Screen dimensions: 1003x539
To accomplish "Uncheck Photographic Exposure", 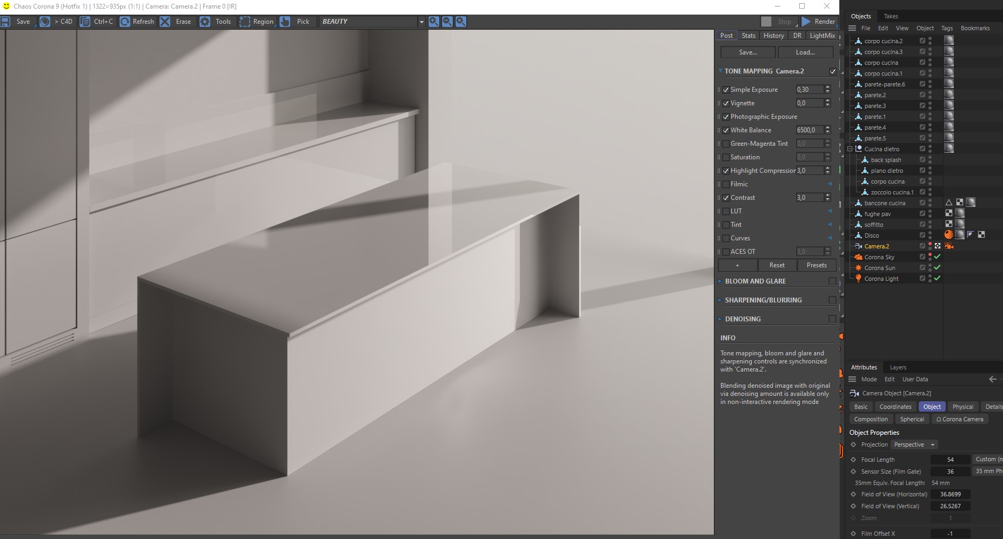I will 726,117.
